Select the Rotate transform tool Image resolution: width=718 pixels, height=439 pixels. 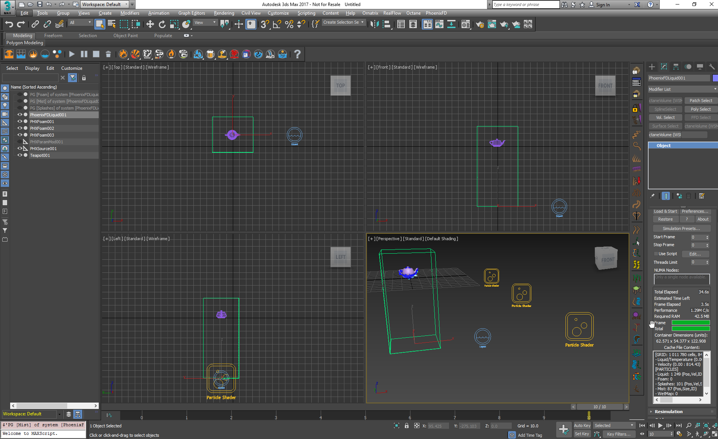[162, 24]
